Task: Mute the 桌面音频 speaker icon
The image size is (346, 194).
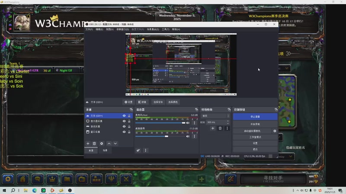Action: (x=188, y=136)
